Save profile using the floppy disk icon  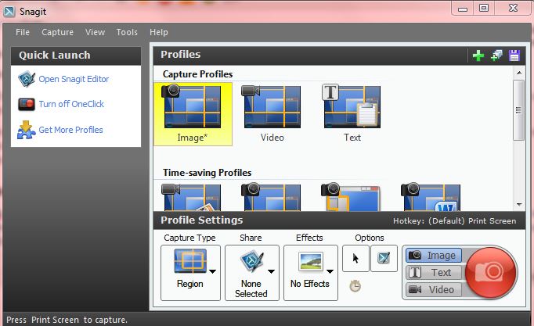tap(514, 56)
